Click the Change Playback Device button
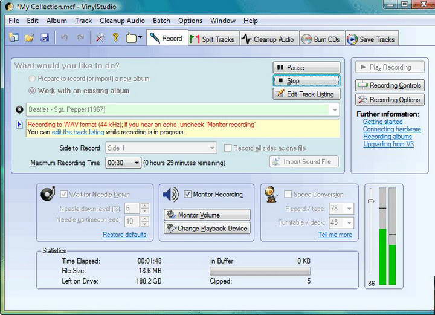 coord(207,228)
